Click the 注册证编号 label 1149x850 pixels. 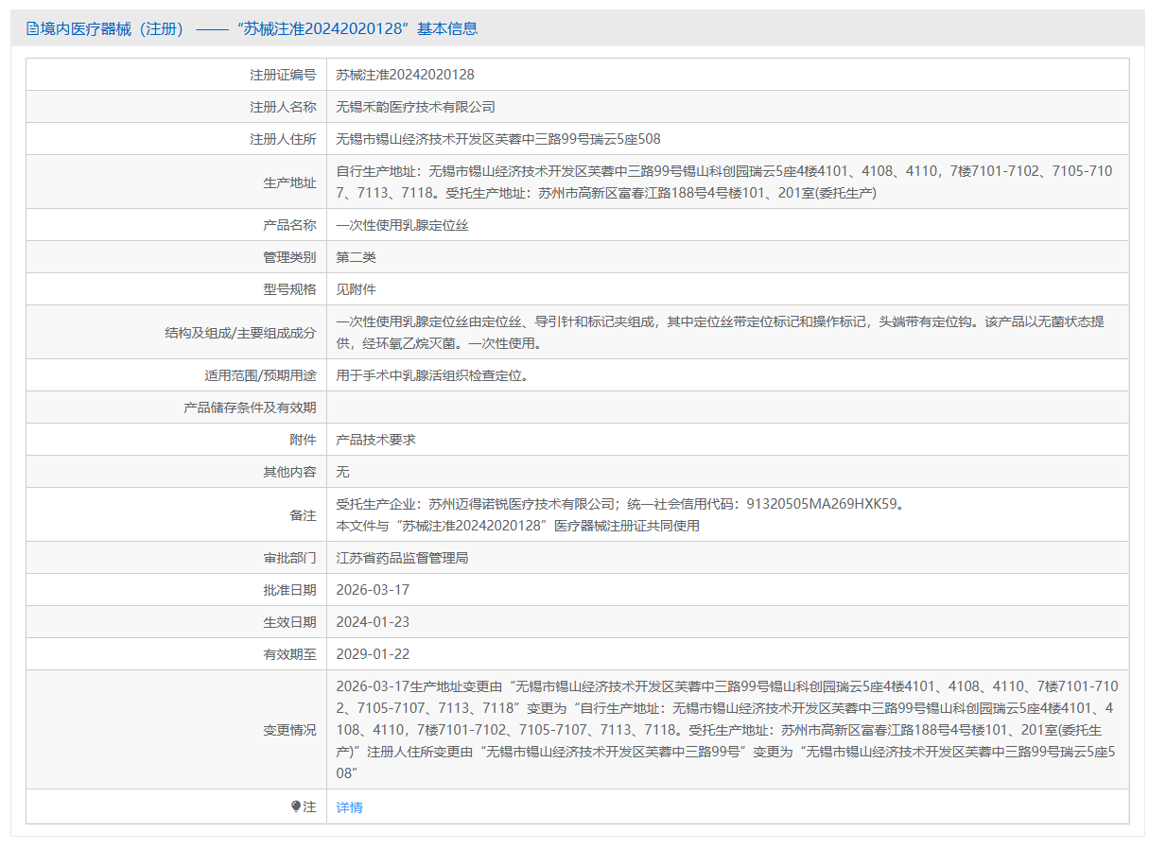(x=283, y=75)
